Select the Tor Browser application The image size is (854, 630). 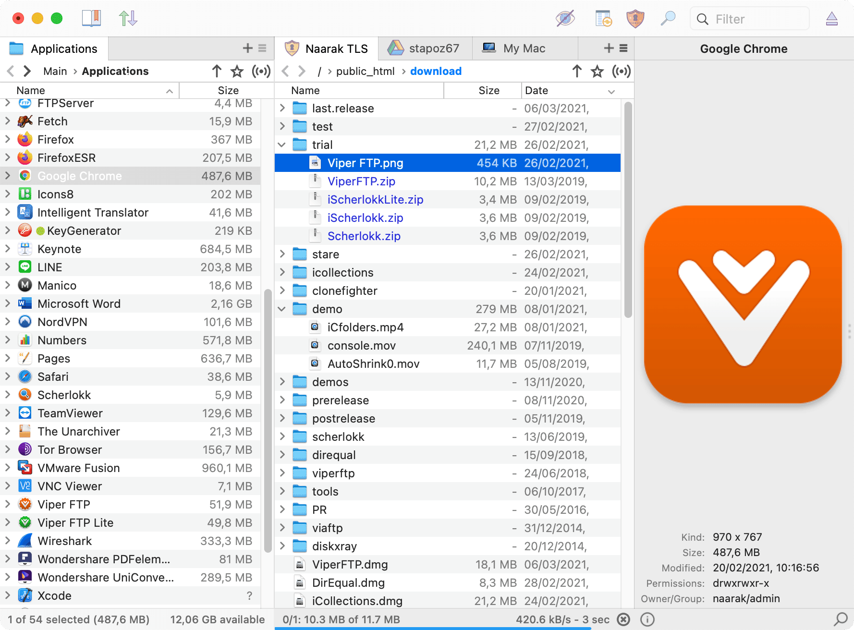tap(130, 449)
